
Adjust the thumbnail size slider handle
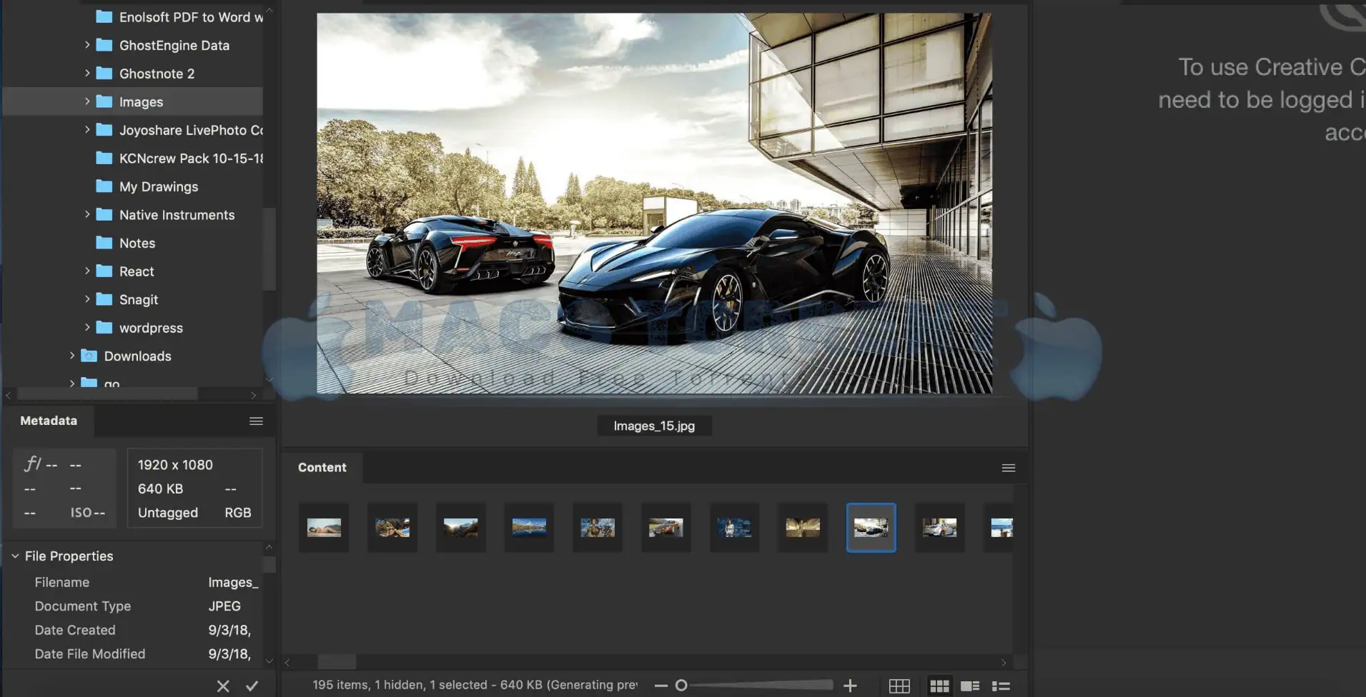[x=681, y=686]
